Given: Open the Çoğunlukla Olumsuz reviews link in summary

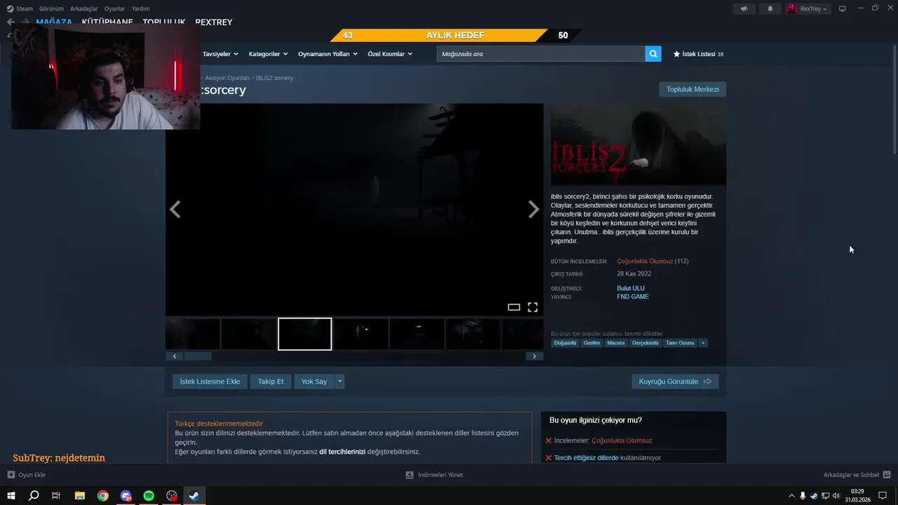Looking at the screenshot, I should [x=645, y=261].
